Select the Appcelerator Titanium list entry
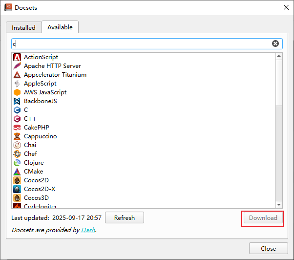 [x=55, y=75]
